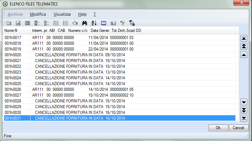Page down using the double down-arrow button
252x141 pixels.
244,110
